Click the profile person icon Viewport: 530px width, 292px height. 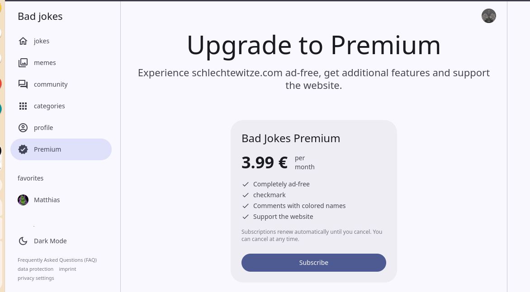(23, 128)
